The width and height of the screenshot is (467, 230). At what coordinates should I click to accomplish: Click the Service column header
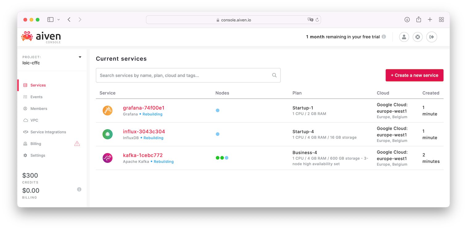[x=108, y=93]
